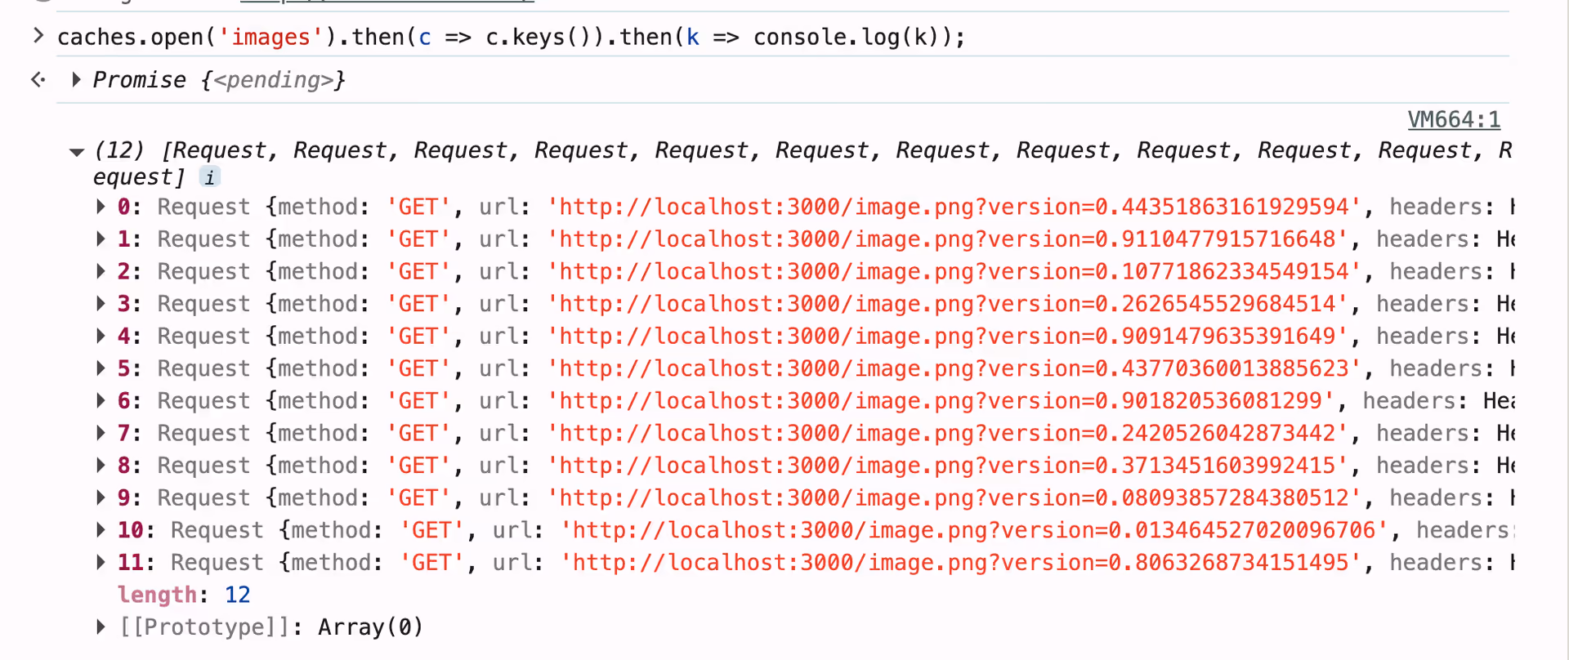Collapse the (12) Request array

77,151
